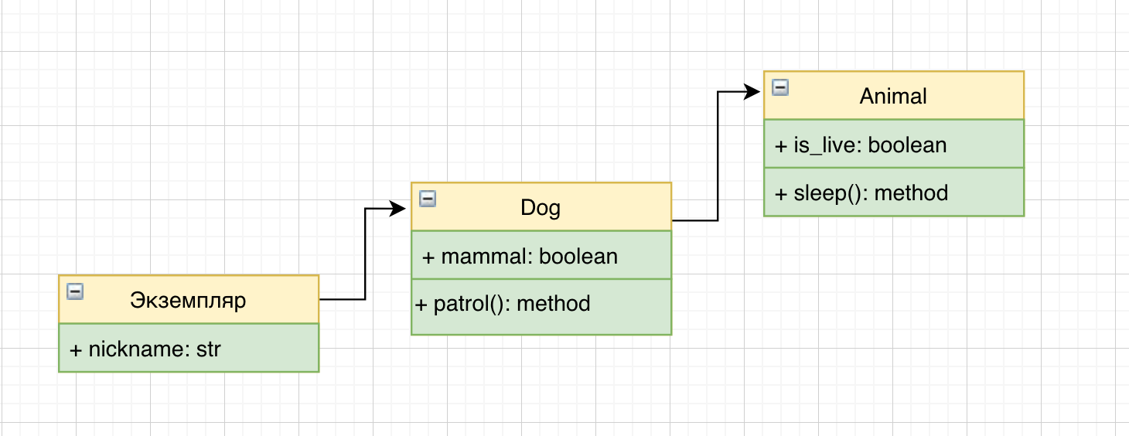
Task: Select the Dog class header text
Action: [x=541, y=207]
